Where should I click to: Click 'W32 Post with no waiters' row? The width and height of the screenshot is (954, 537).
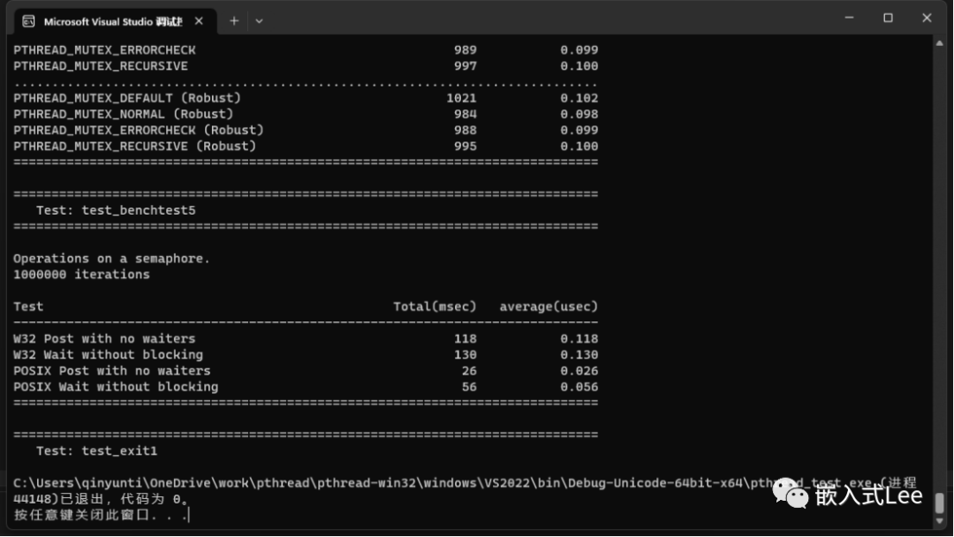coord(306,339)
